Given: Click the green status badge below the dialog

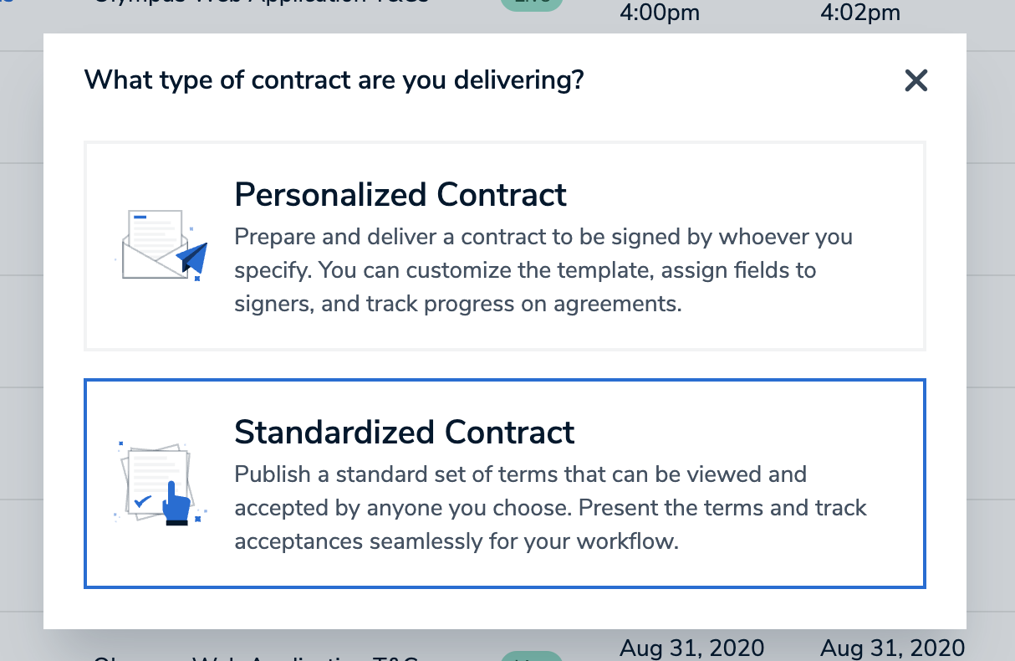Looking at the screenshot, I should click(x=532, y=655).
